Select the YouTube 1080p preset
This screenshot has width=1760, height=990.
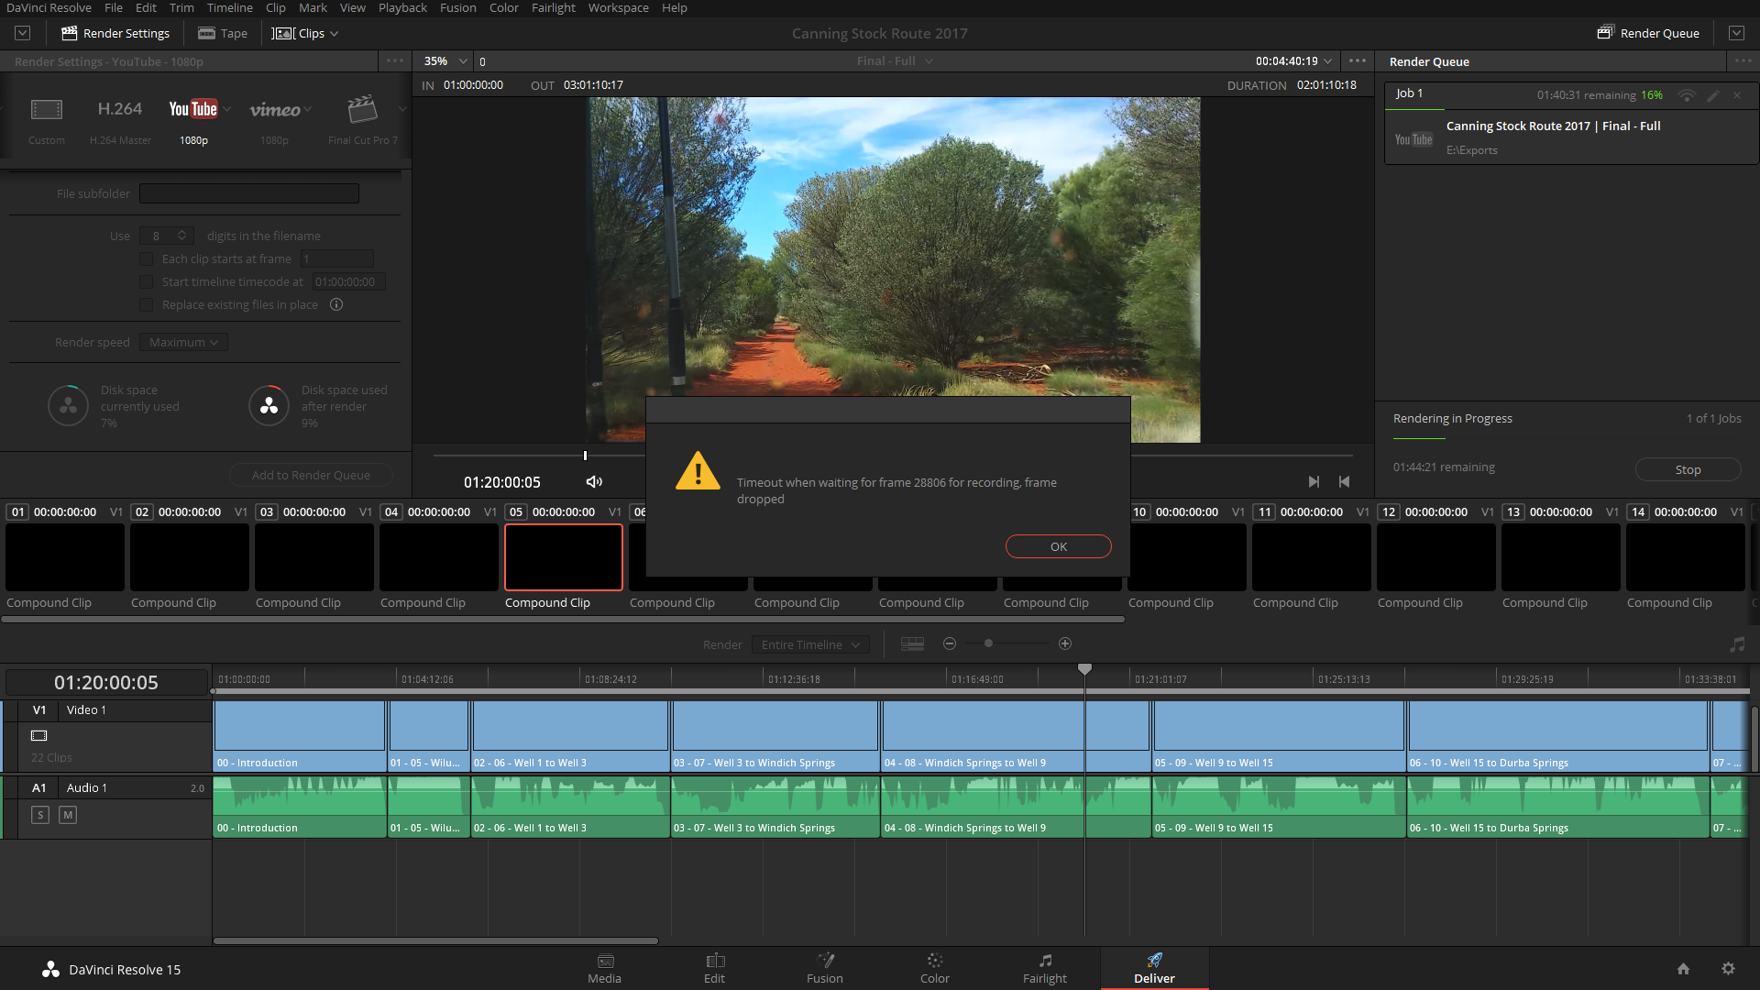[x=193, y=120]
